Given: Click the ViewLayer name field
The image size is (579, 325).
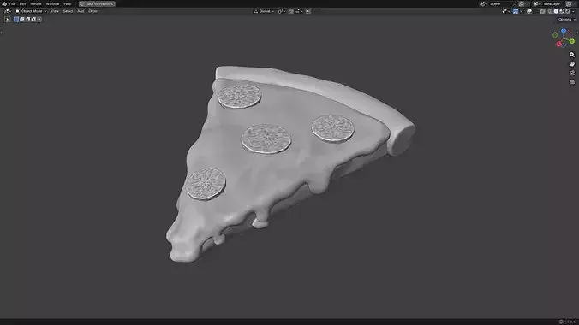Looking at the screenshot, I should click(552, 3).
